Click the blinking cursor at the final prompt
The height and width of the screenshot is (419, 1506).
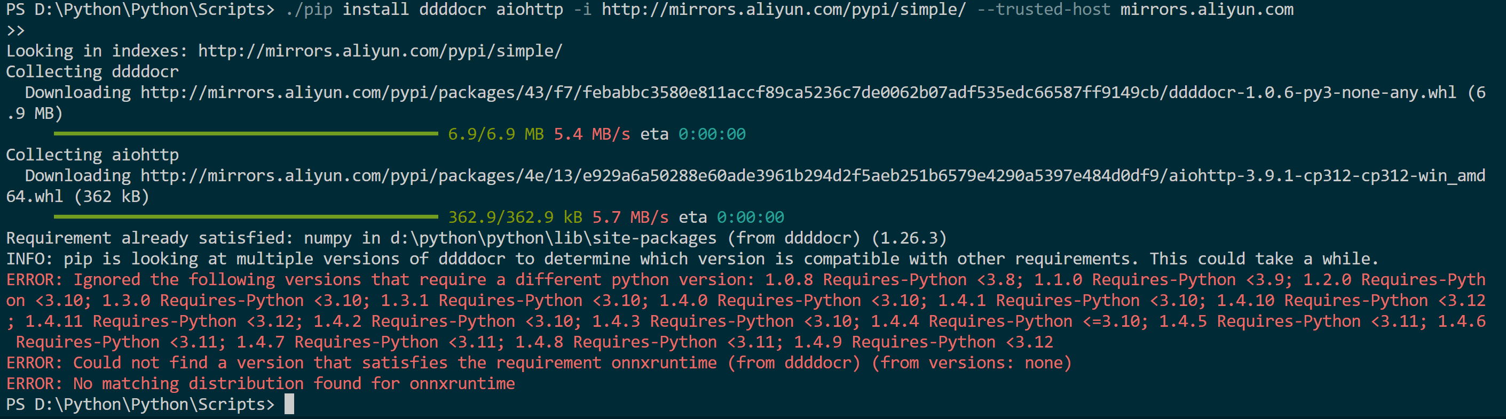tap(289, 405)
